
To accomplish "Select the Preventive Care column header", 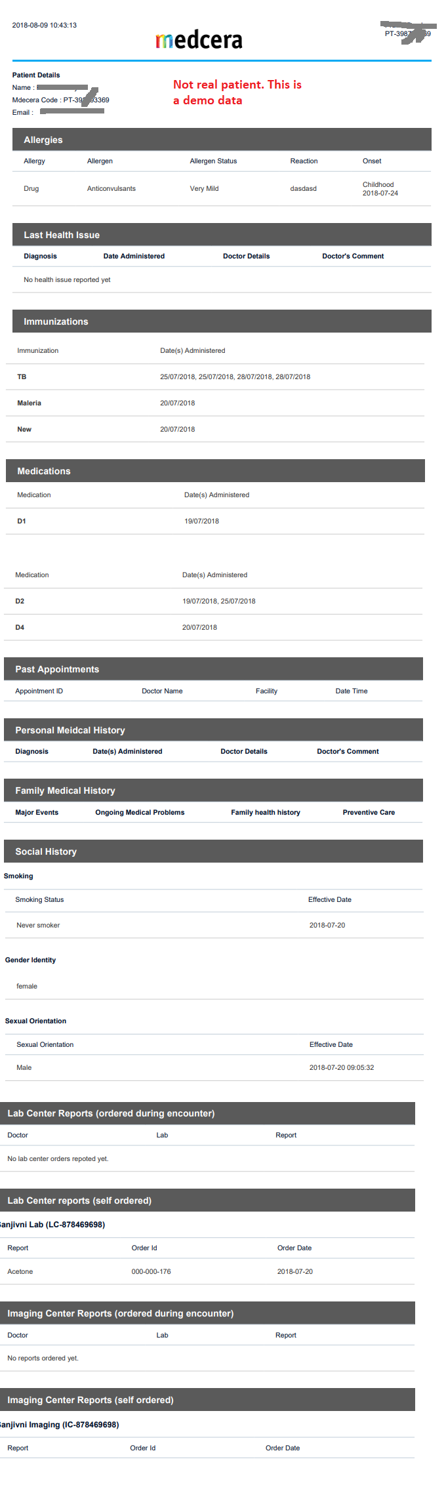I will [x=369, y=812].
